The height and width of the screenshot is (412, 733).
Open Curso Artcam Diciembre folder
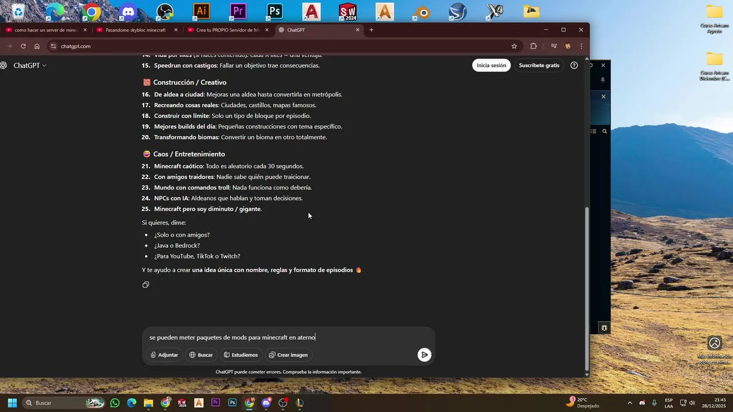point(714,66)
